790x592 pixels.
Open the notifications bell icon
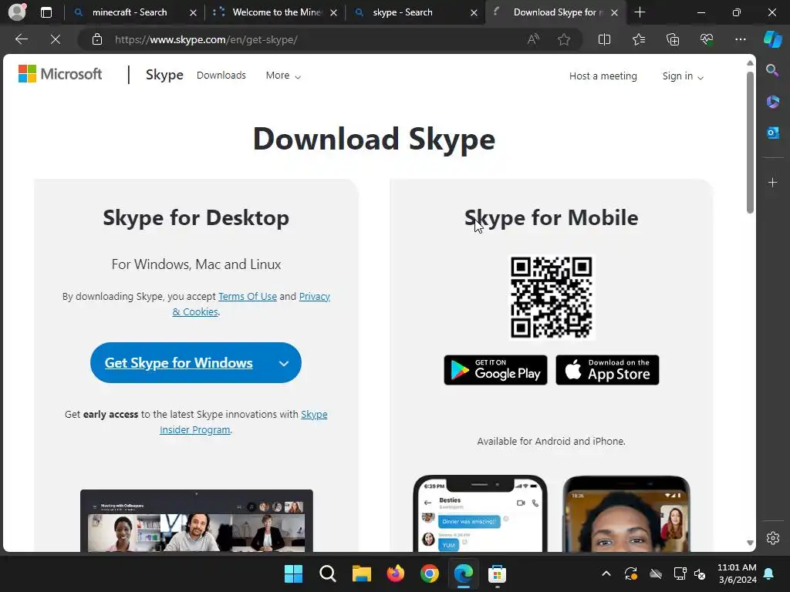768,573
